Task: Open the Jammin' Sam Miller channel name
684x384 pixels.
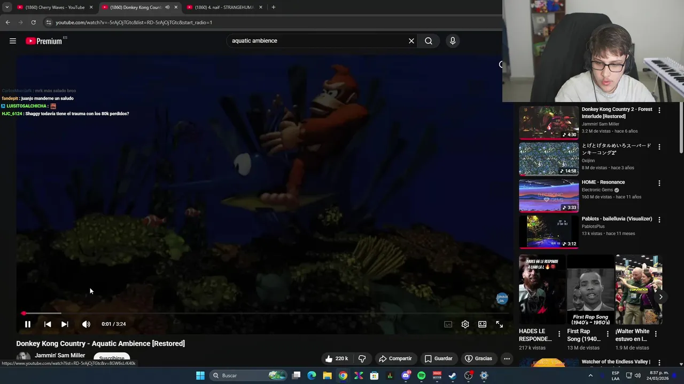Action: [x=60, y=355]
